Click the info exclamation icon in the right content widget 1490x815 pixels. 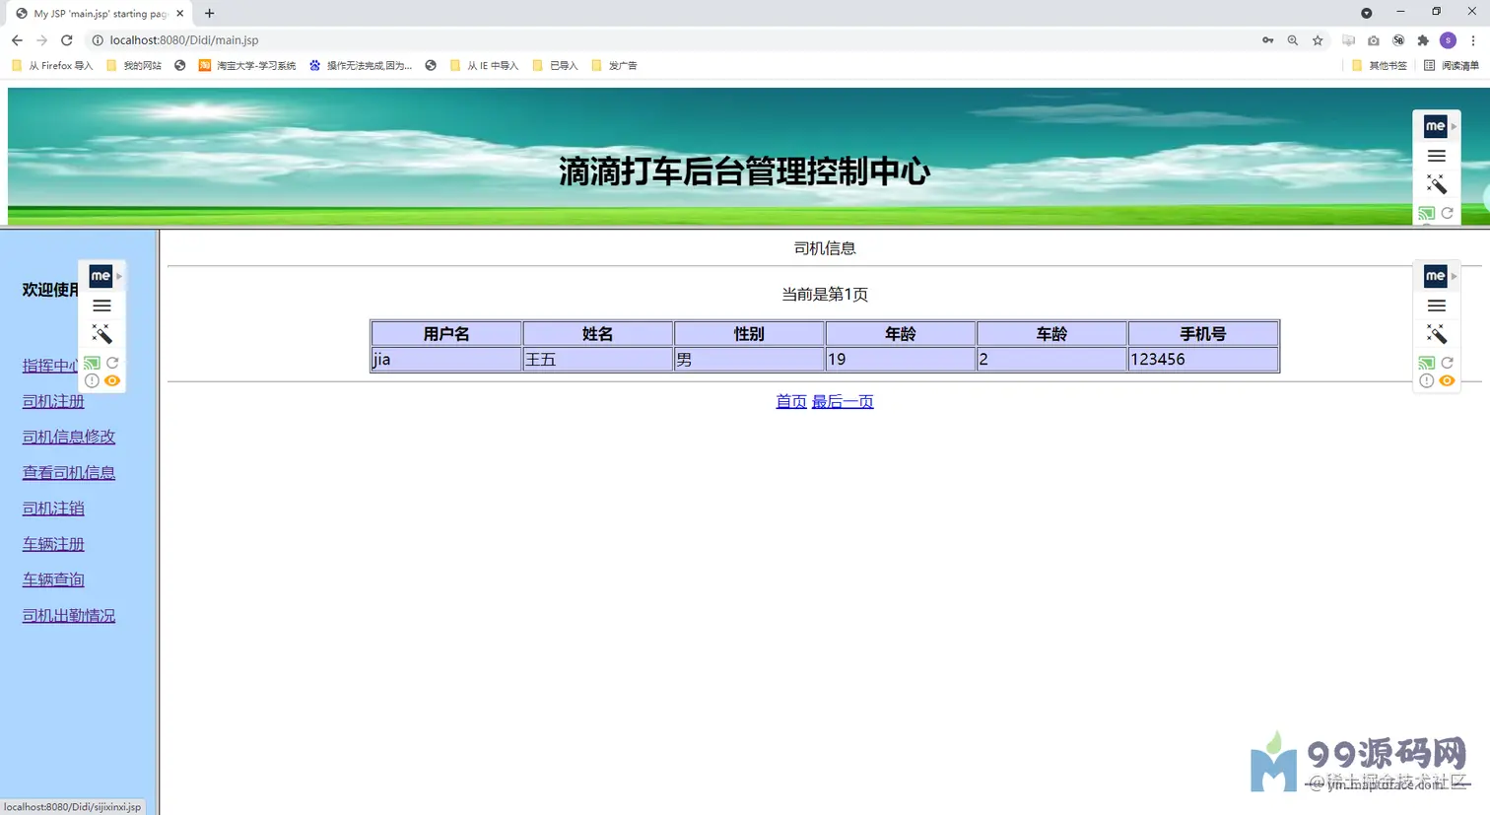[1426, 380]
